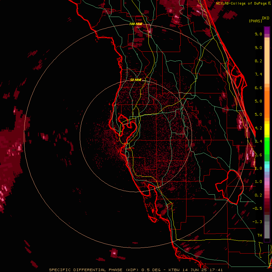Select the 9.0 scale value
This screenshot has width=272, height=272.
[258, 47]
